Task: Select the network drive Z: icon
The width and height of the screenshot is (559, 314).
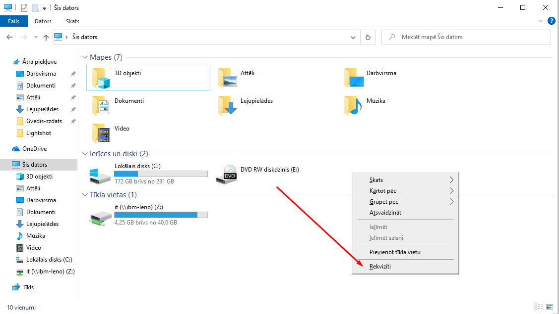Action: 100,218
